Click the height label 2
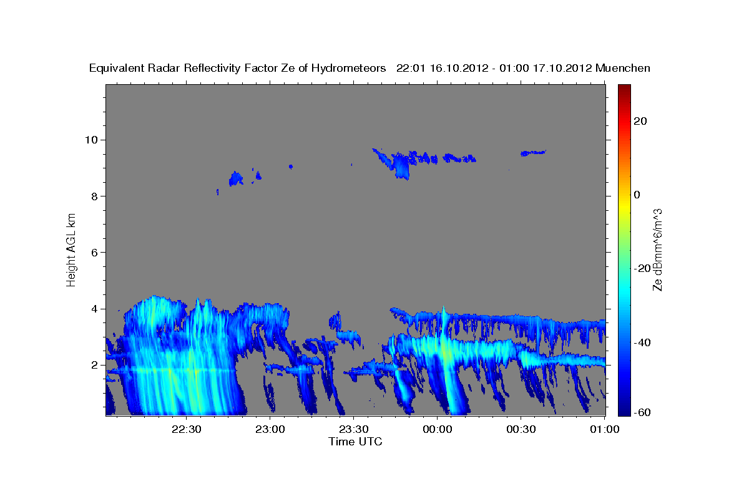Viewport: 749px width, 499px height. [x=95, y=366]
